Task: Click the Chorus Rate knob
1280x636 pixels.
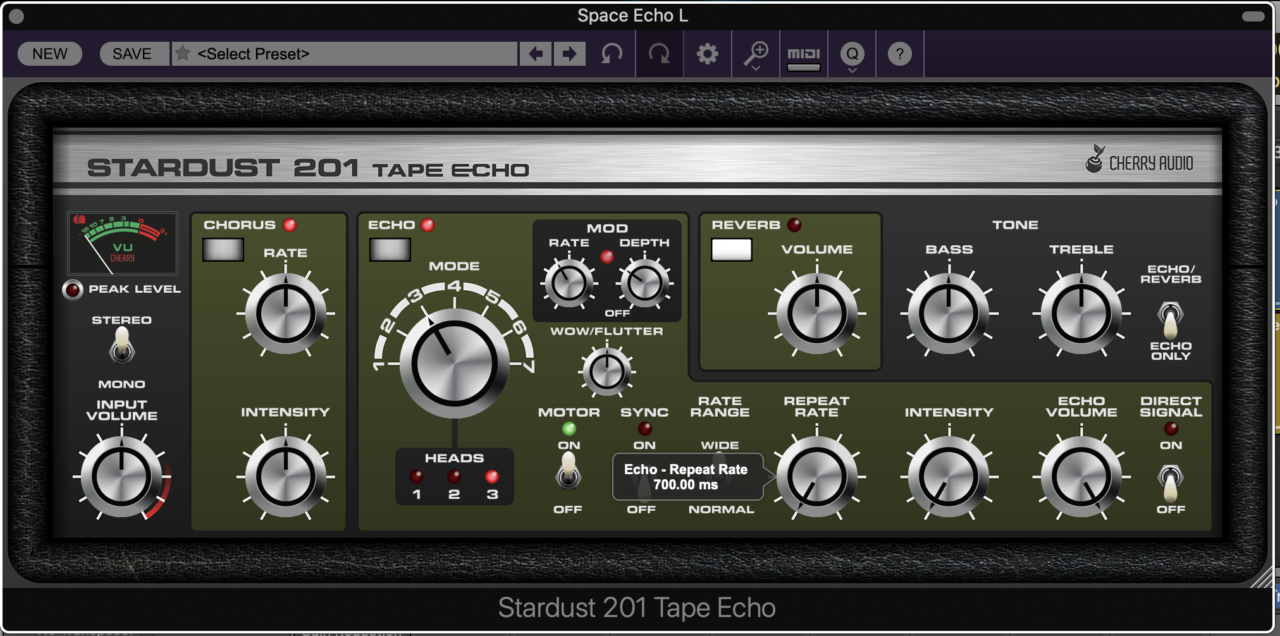Action: click(x=286, y=314)
